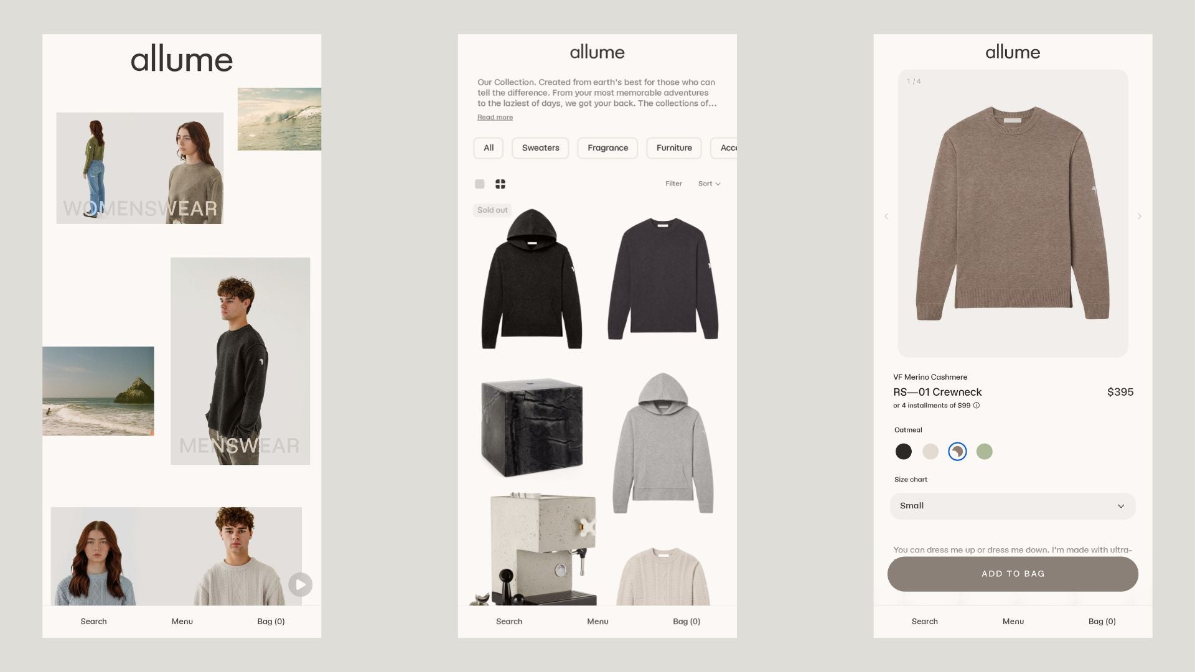Viewport: 1195px width, 672px height.
Task: Switch to single-column list view icon
Action: point(479,184)
